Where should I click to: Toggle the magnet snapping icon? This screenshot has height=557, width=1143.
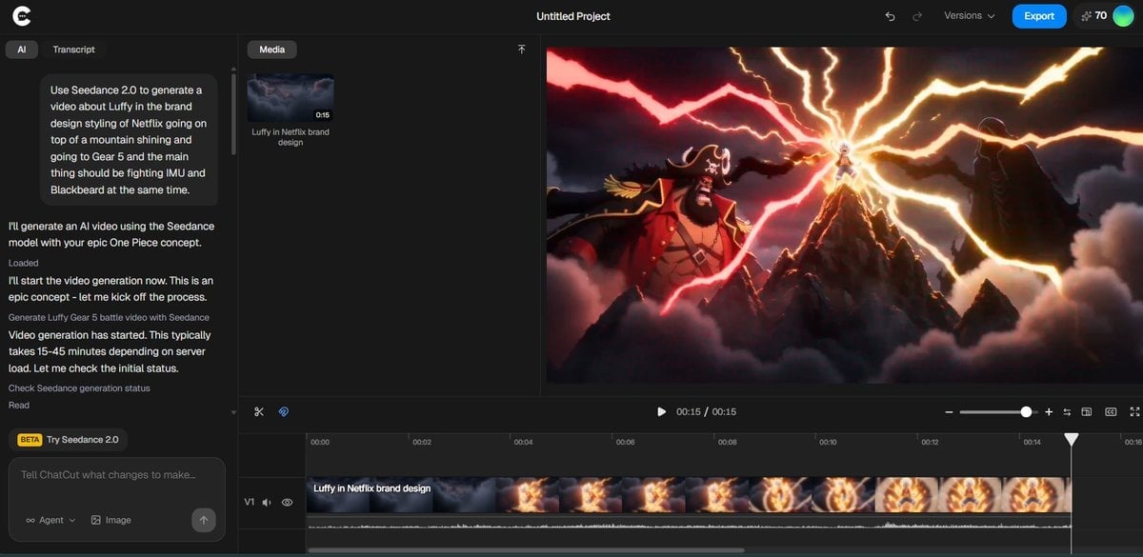283,411
